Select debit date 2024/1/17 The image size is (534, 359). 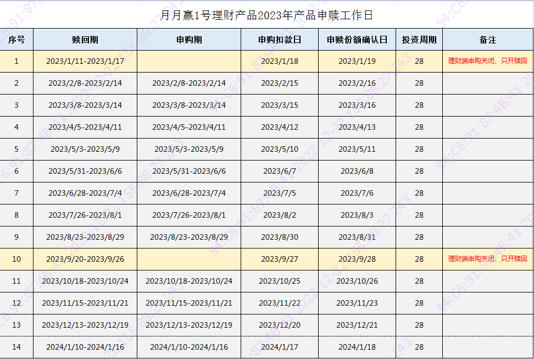coord(280,347)
